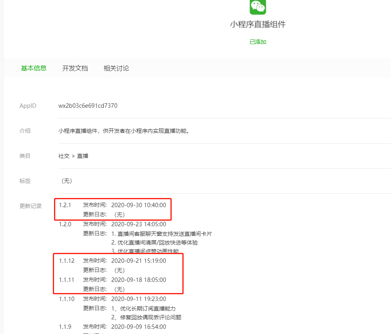The width and height of the screenshot is (391, 334).
Task: Click log line 优化直播间清屏/回放快进等体验
Action: point(158,243)
